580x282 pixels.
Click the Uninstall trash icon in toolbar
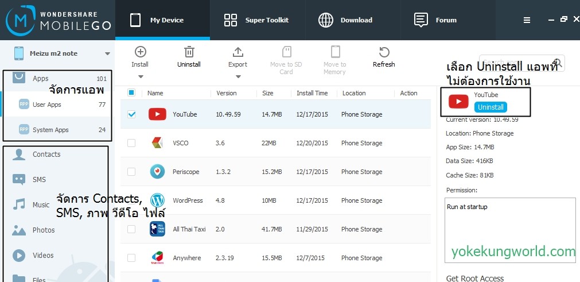(189, 52)
